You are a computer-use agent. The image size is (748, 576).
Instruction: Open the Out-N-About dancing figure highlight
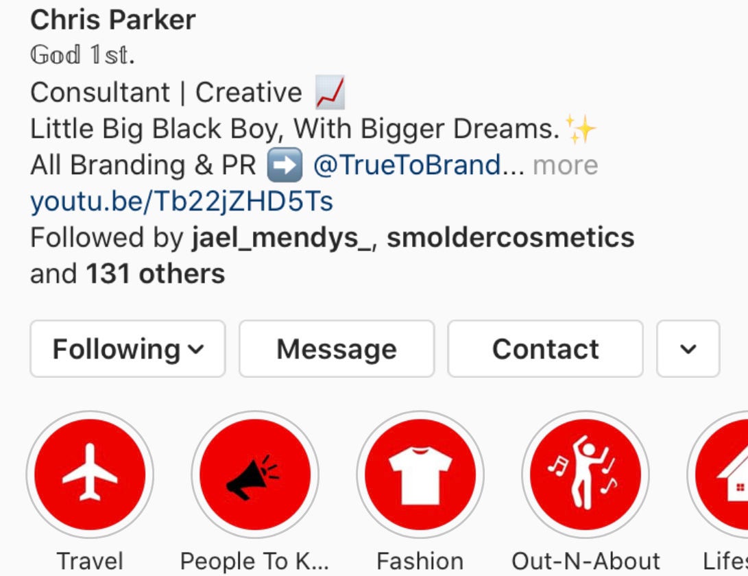(586, 475)
